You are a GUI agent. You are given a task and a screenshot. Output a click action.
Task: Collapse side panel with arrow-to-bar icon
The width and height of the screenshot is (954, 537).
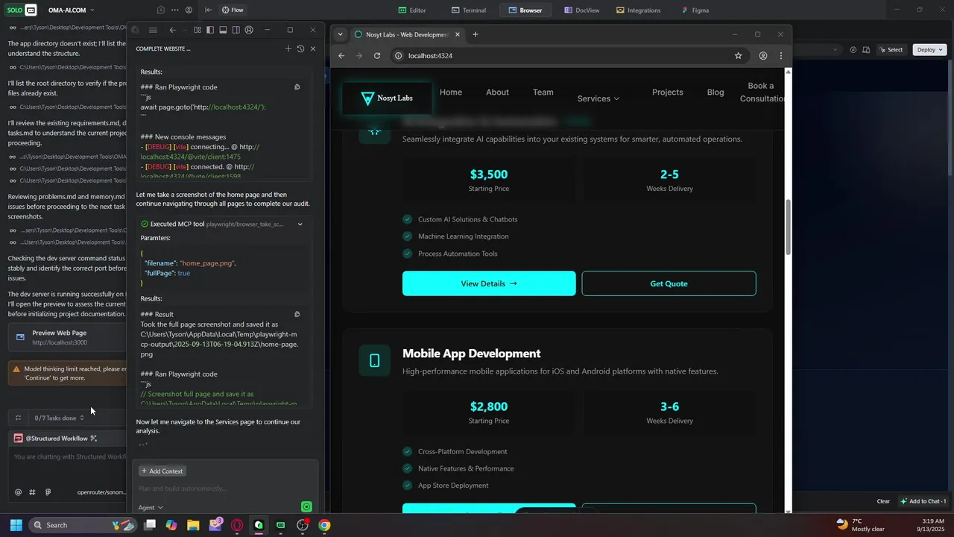pyautogui.click(x=208, y=10)
